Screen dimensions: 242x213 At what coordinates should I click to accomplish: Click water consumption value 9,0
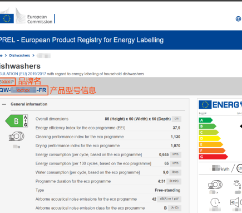166,172
